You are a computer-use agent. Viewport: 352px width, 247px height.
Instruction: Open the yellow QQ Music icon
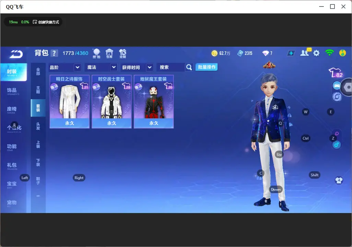tap(342, 53)
